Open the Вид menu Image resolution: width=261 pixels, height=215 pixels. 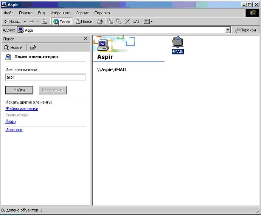pos(41,13)
